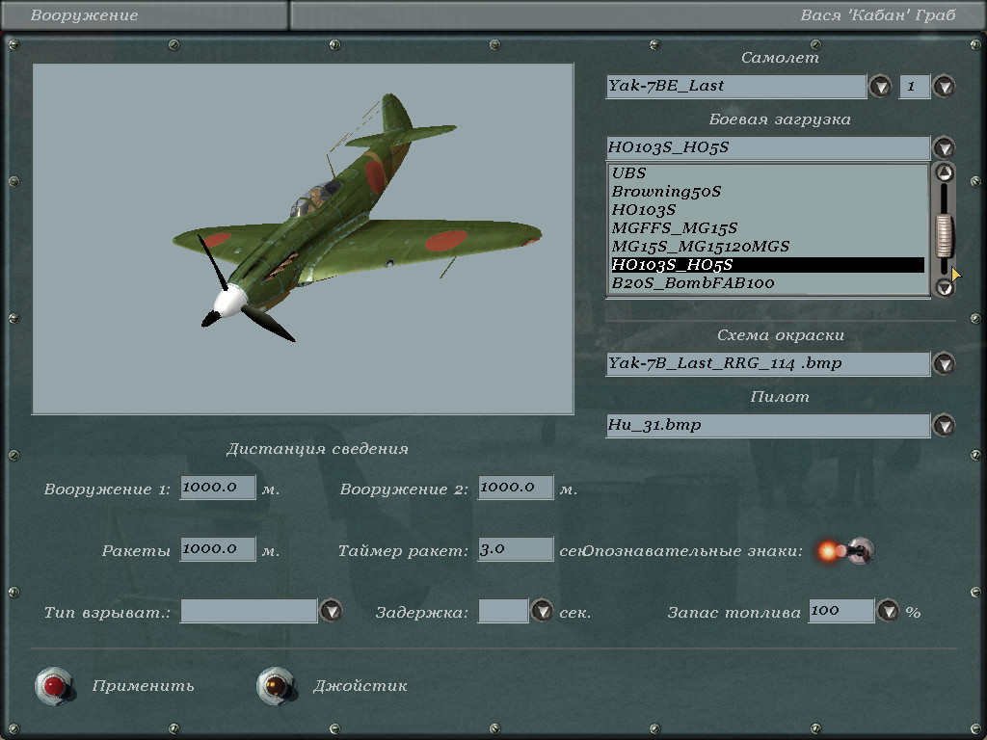Open the Тип взрыват. fuse type dropdown arrow
The height and width of the screenshot is (740, 987).
point(331,611)
